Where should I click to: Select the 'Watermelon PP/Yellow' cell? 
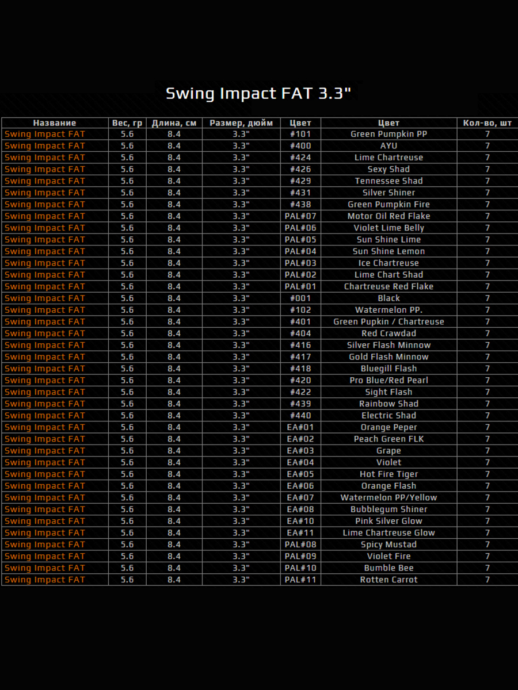[x=389, y=498]
